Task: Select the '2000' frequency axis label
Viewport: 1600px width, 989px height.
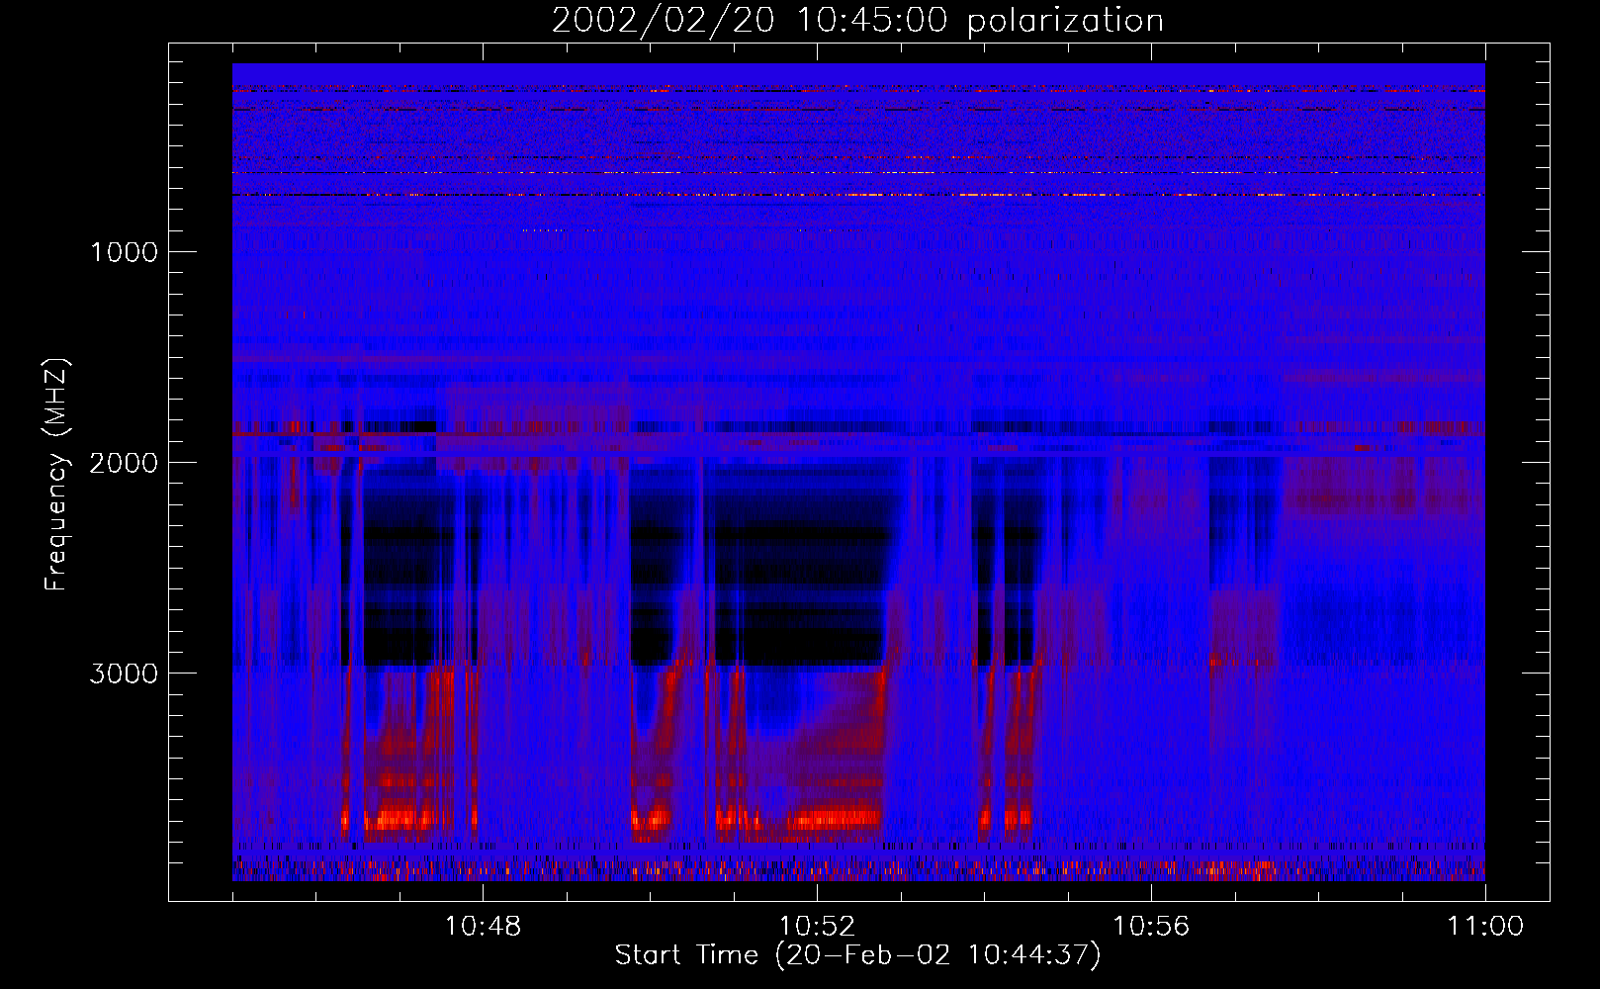Action: tap(124, 463)
